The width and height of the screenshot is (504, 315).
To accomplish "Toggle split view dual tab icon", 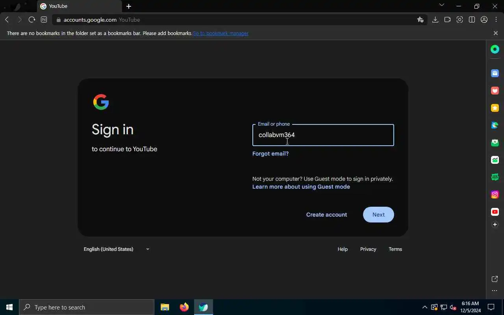I will pos(472,20).
